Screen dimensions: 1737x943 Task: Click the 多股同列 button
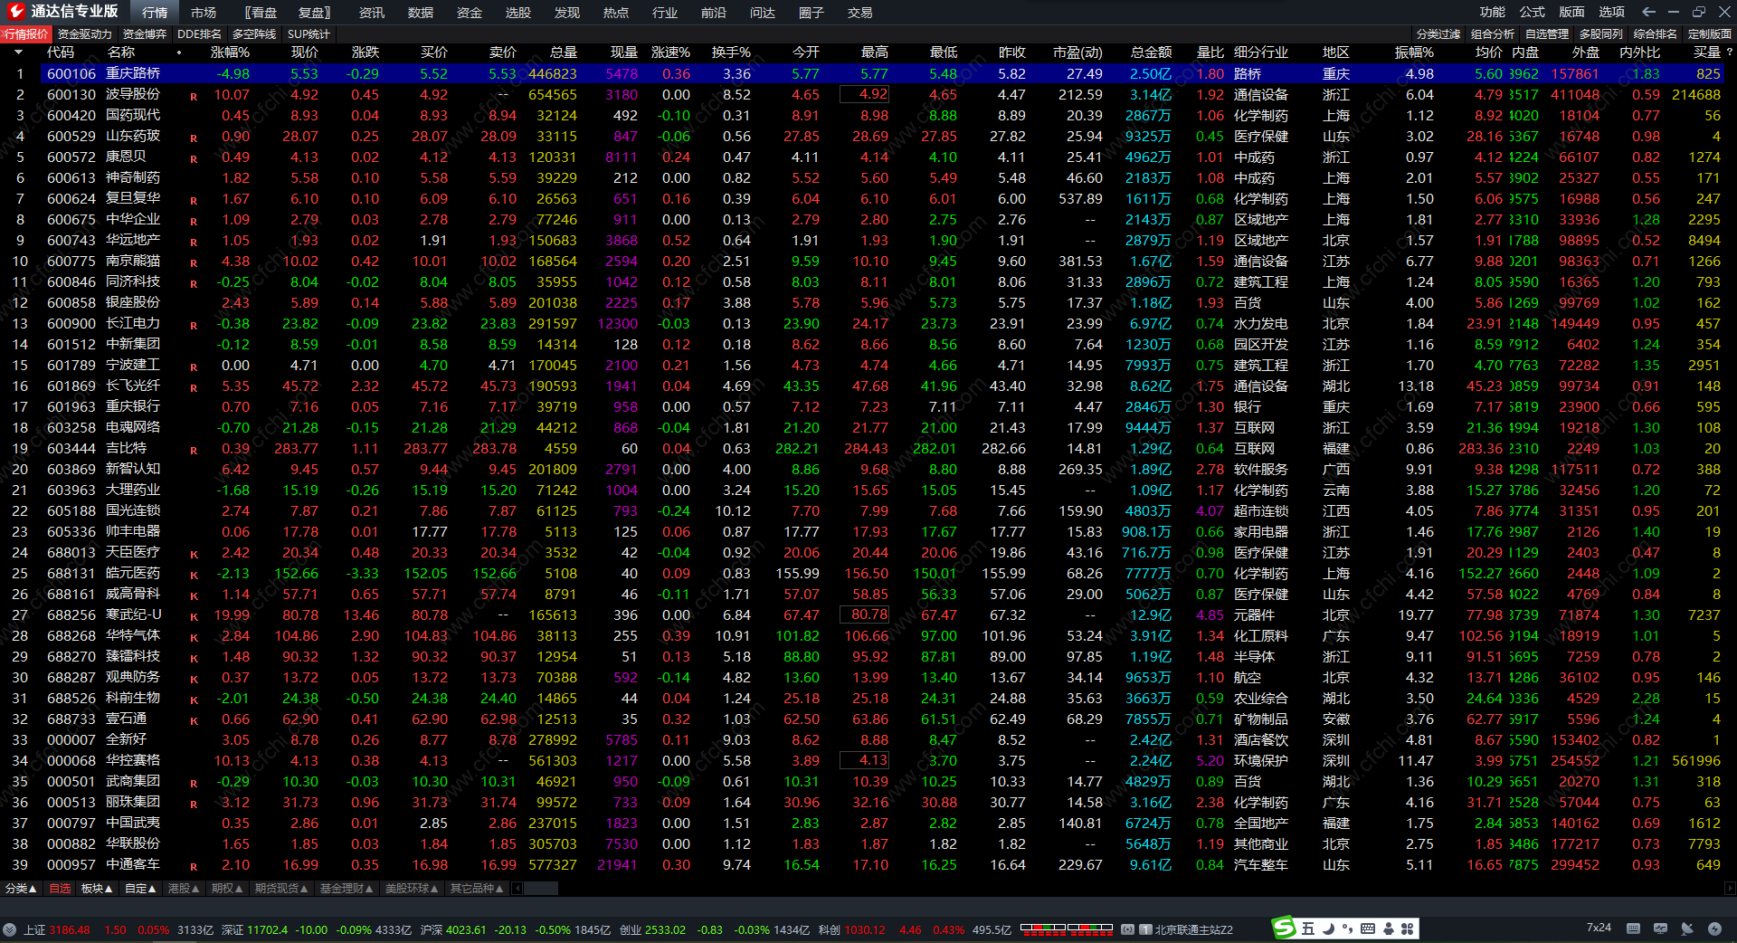(x=1601, y=34)
